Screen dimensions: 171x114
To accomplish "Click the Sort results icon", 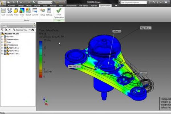I will (x=3, y=11).
